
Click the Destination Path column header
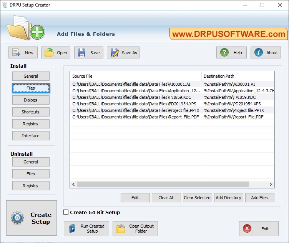pos(238,76)
